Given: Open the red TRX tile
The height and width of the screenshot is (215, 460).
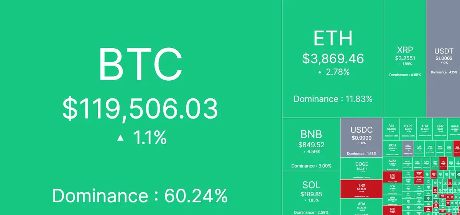Looking at the screenshot, I should tap(361, 189).
